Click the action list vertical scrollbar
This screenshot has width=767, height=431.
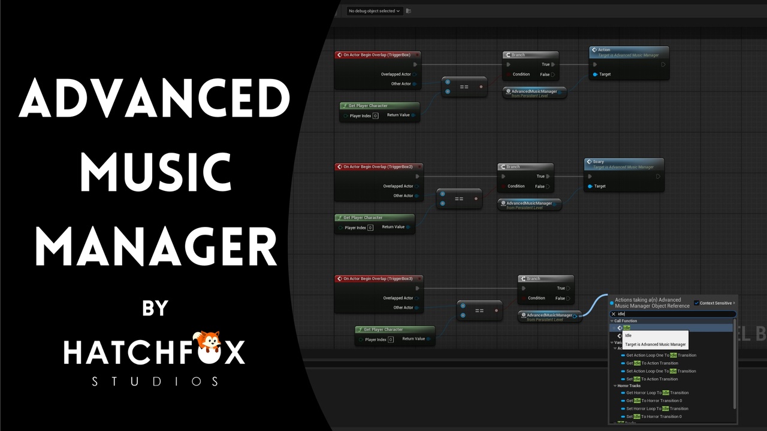tap(735, 365)
